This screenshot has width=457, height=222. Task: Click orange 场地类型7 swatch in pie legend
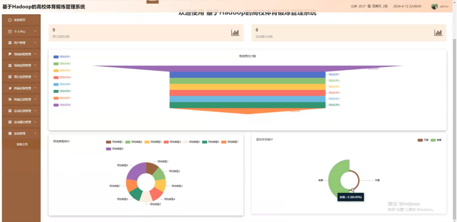224,142
